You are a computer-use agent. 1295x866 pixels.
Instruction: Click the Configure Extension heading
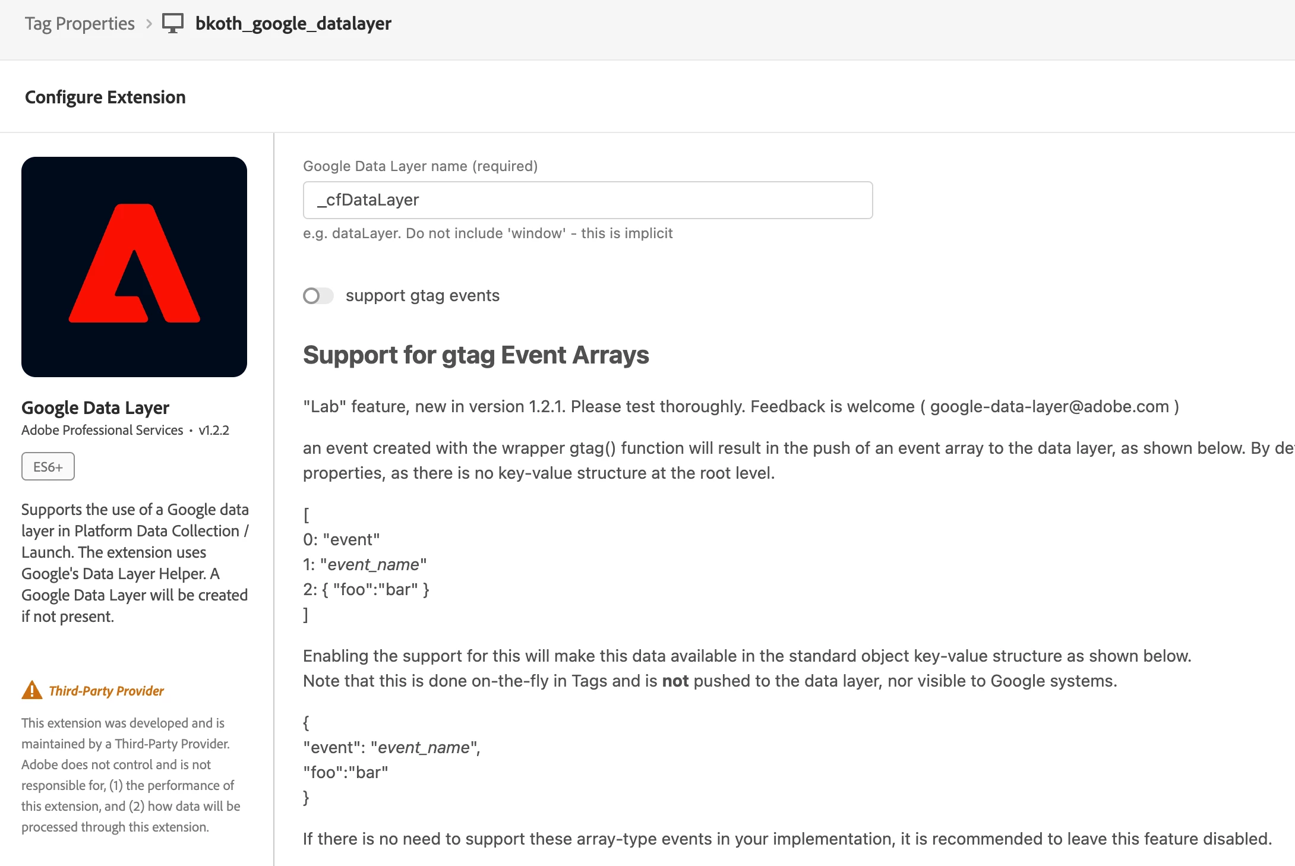click(x=105, y=97)
